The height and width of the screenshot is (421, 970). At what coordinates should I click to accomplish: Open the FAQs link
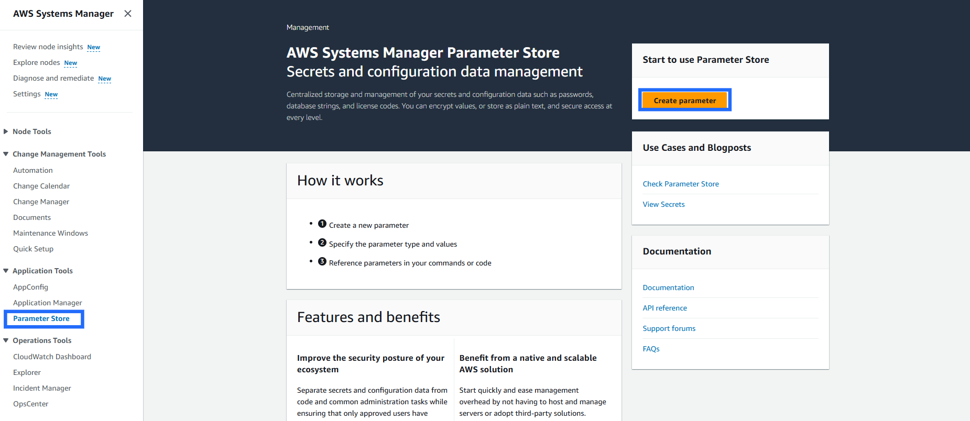click(x=651, y=349)
